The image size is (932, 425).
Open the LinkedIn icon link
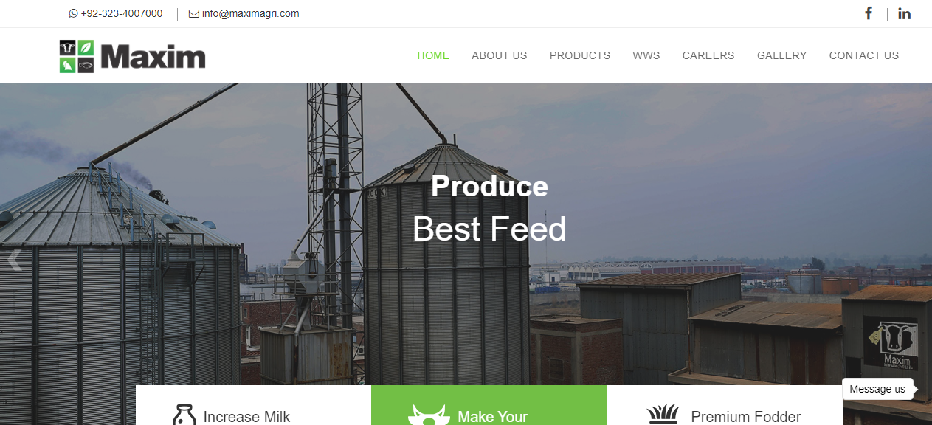pyautogui.click(x=904, y=13)
